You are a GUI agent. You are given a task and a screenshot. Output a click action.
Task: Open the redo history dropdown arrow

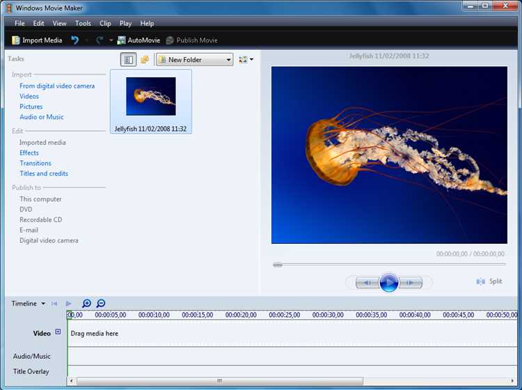[111, 40]
